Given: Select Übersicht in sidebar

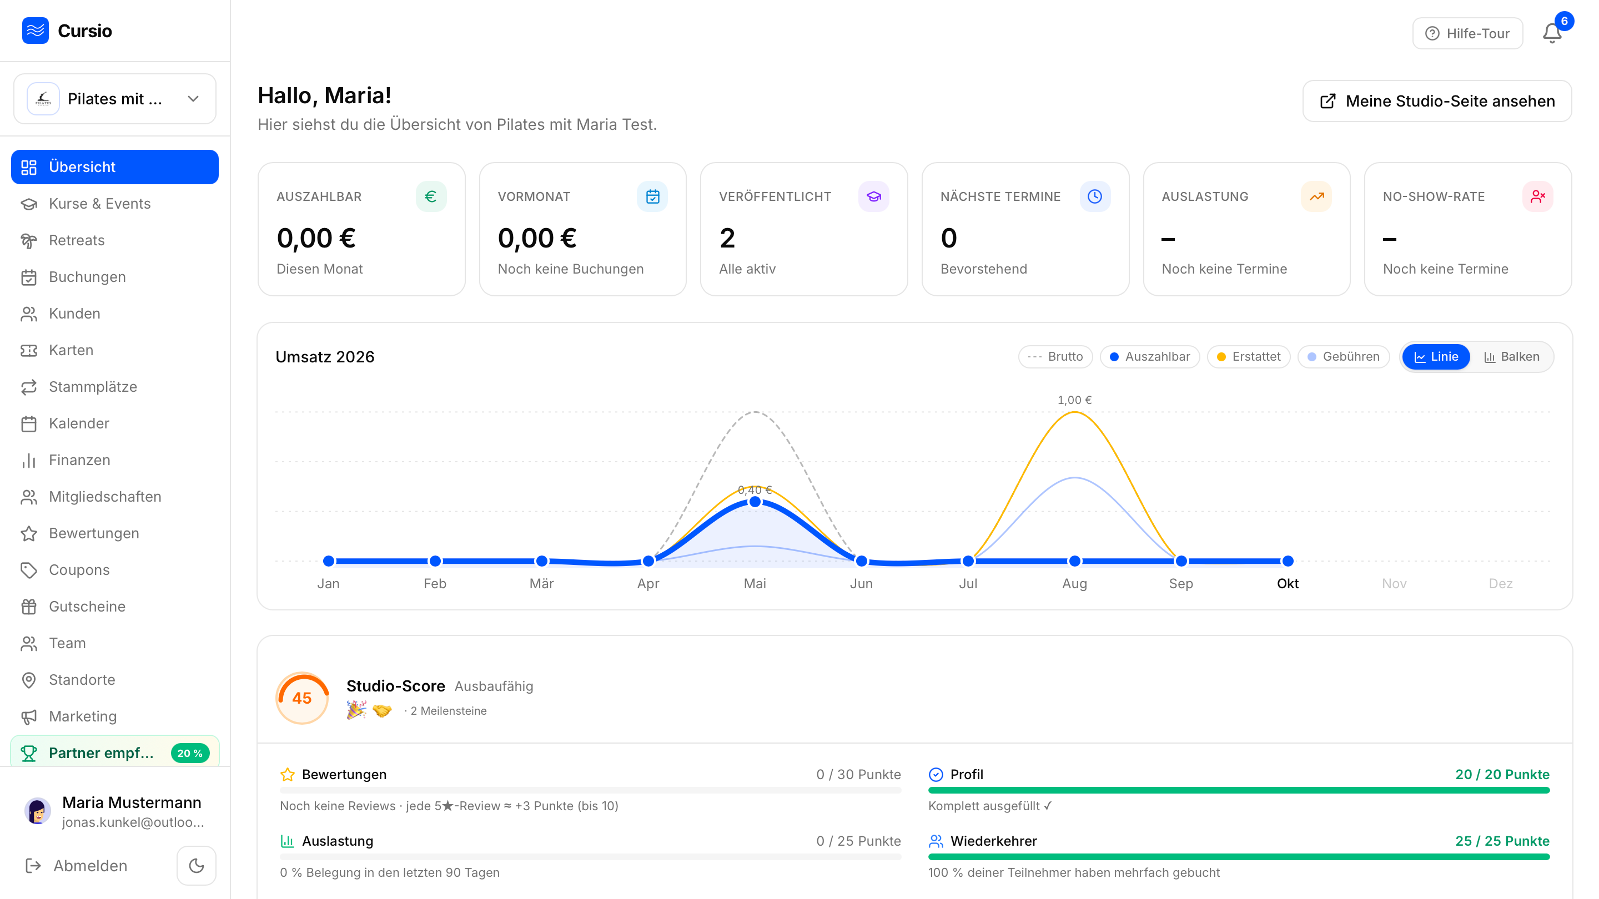Looking at the screenshot, I should click(x=115, y=167).
